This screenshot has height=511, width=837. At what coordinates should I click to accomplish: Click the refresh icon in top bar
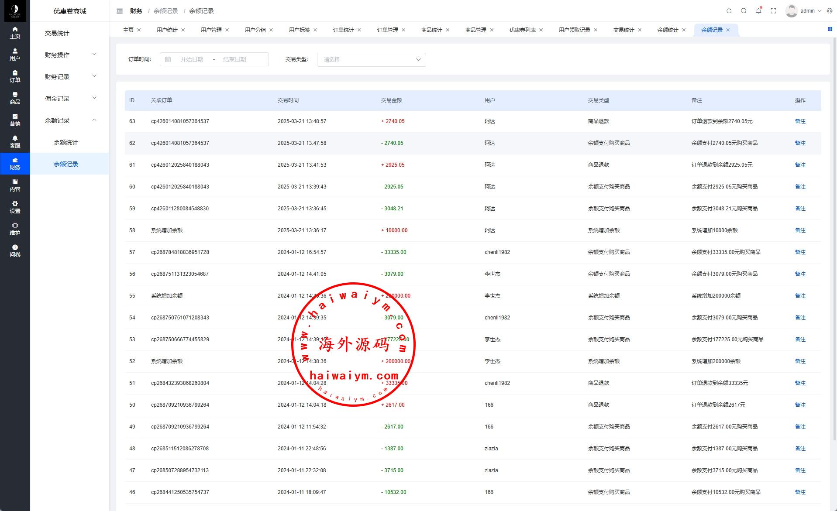(x=729, y=11)
